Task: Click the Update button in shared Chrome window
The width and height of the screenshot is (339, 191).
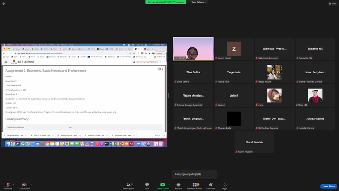Action: [160, 53]
